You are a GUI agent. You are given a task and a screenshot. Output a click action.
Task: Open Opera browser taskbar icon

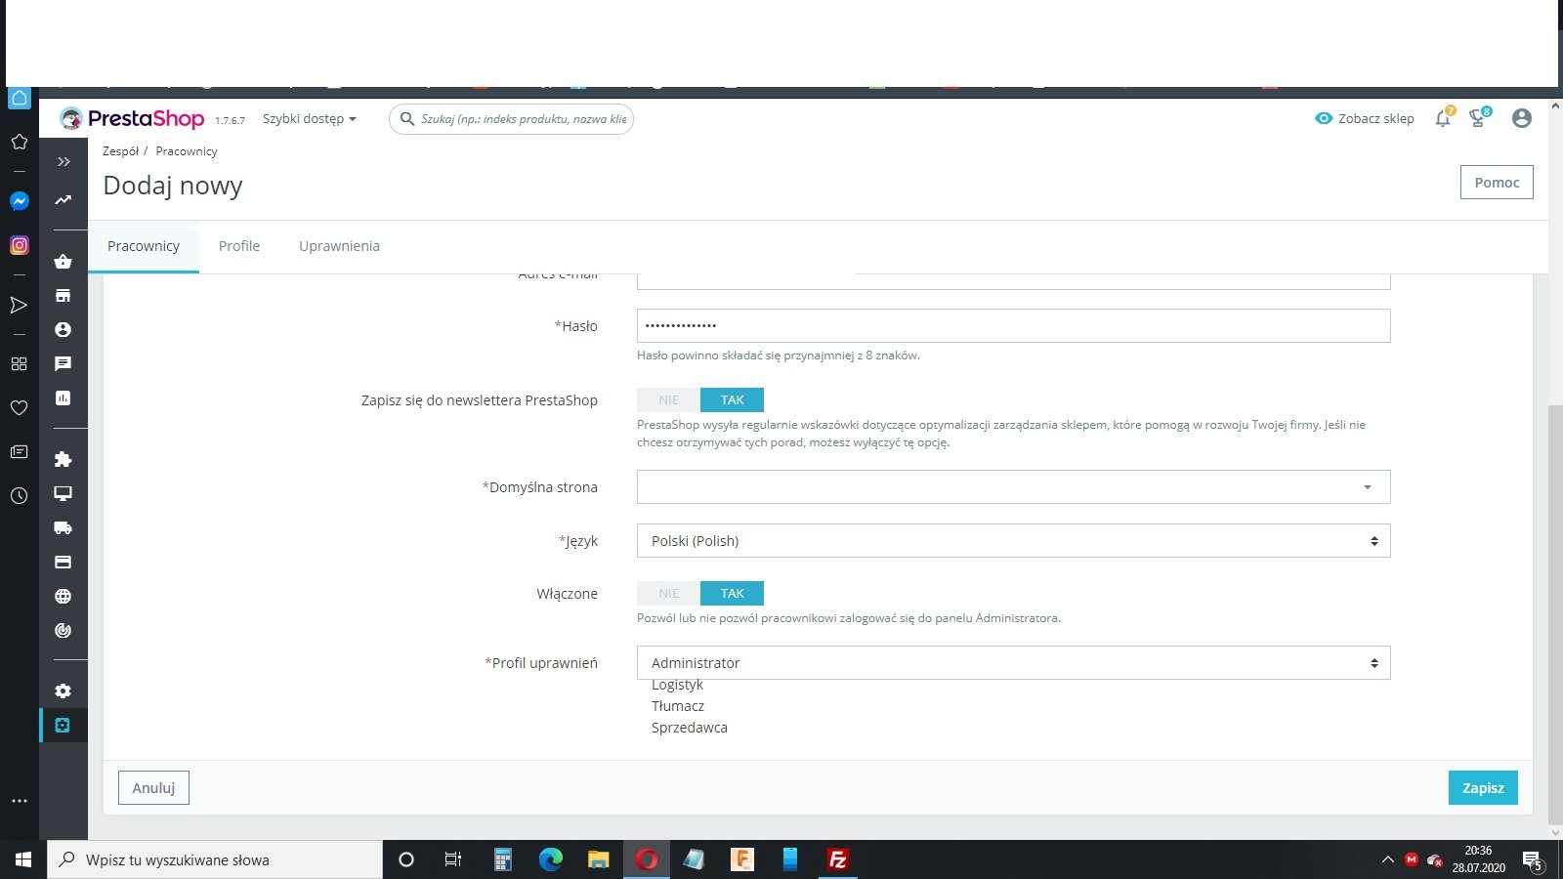pyautogui.click(x=647, y=859)
